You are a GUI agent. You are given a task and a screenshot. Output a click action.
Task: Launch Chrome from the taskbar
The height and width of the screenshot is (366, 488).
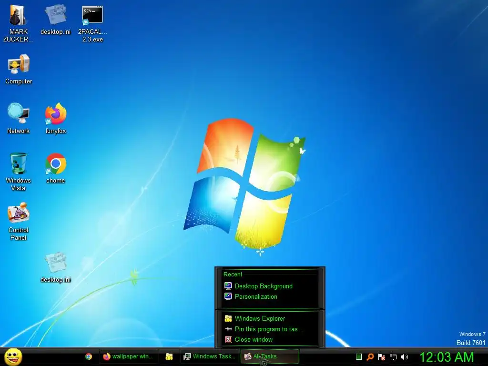[x=89, y=356]
